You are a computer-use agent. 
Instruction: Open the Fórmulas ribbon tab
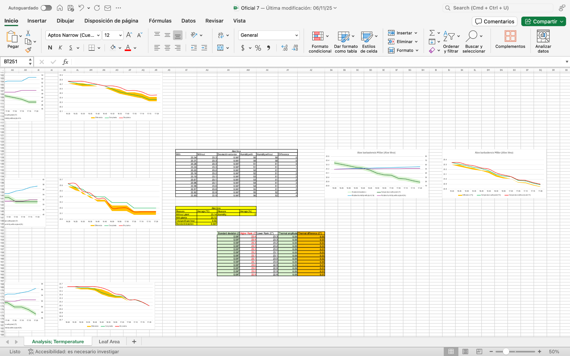160,21
